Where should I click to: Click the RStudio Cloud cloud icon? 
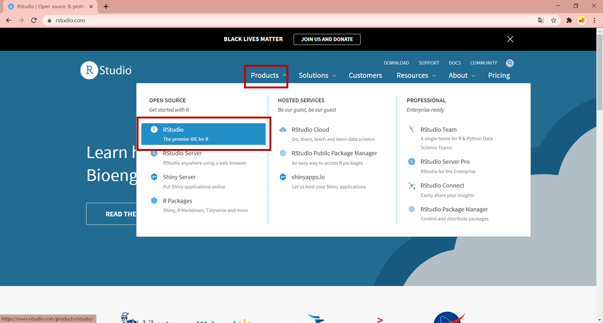[x=283, y=129]
